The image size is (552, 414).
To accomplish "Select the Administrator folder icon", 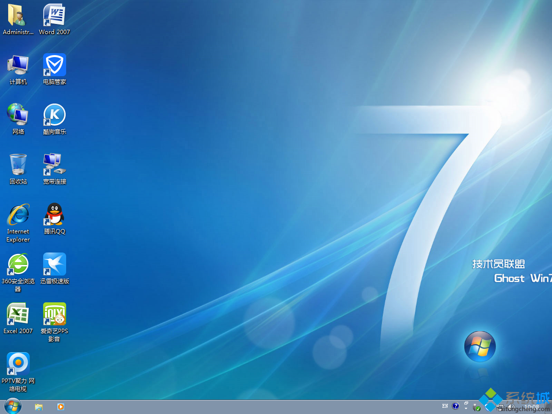I will (18, 15).
